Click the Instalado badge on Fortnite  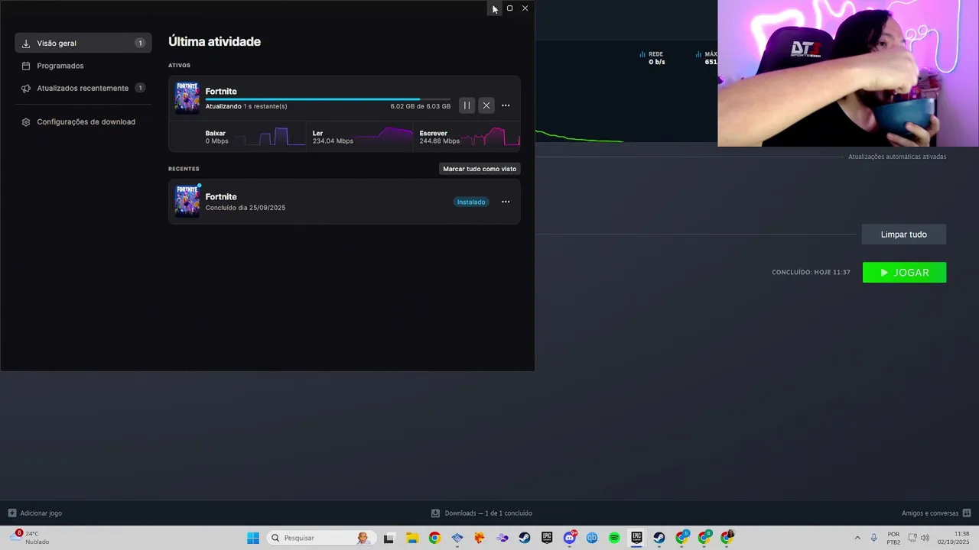(x=471, y=202)
